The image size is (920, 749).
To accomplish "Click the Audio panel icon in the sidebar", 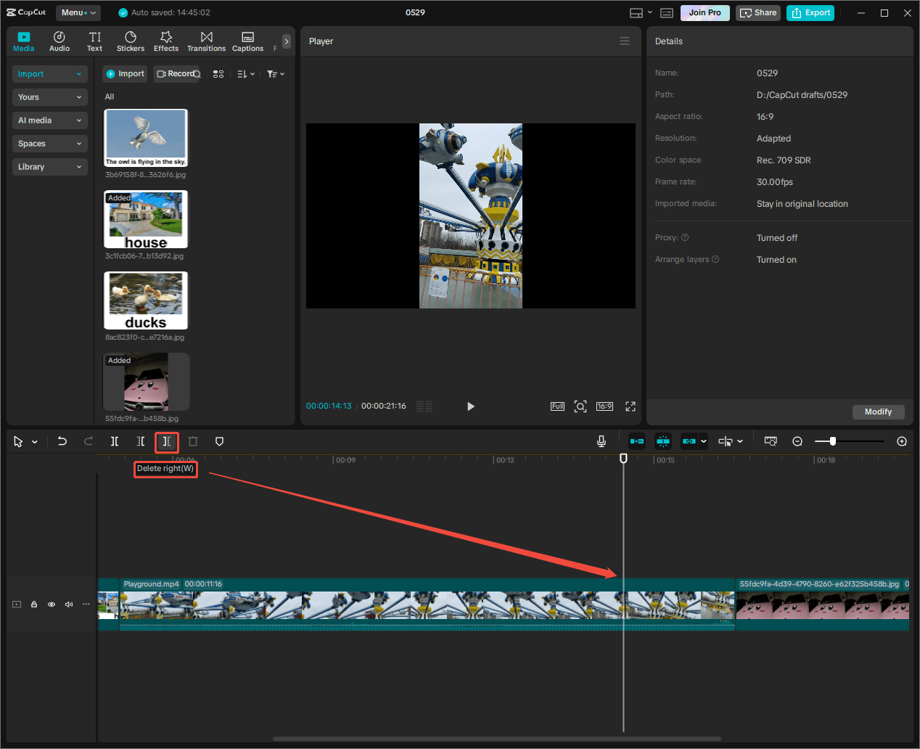I will (59, 41).
